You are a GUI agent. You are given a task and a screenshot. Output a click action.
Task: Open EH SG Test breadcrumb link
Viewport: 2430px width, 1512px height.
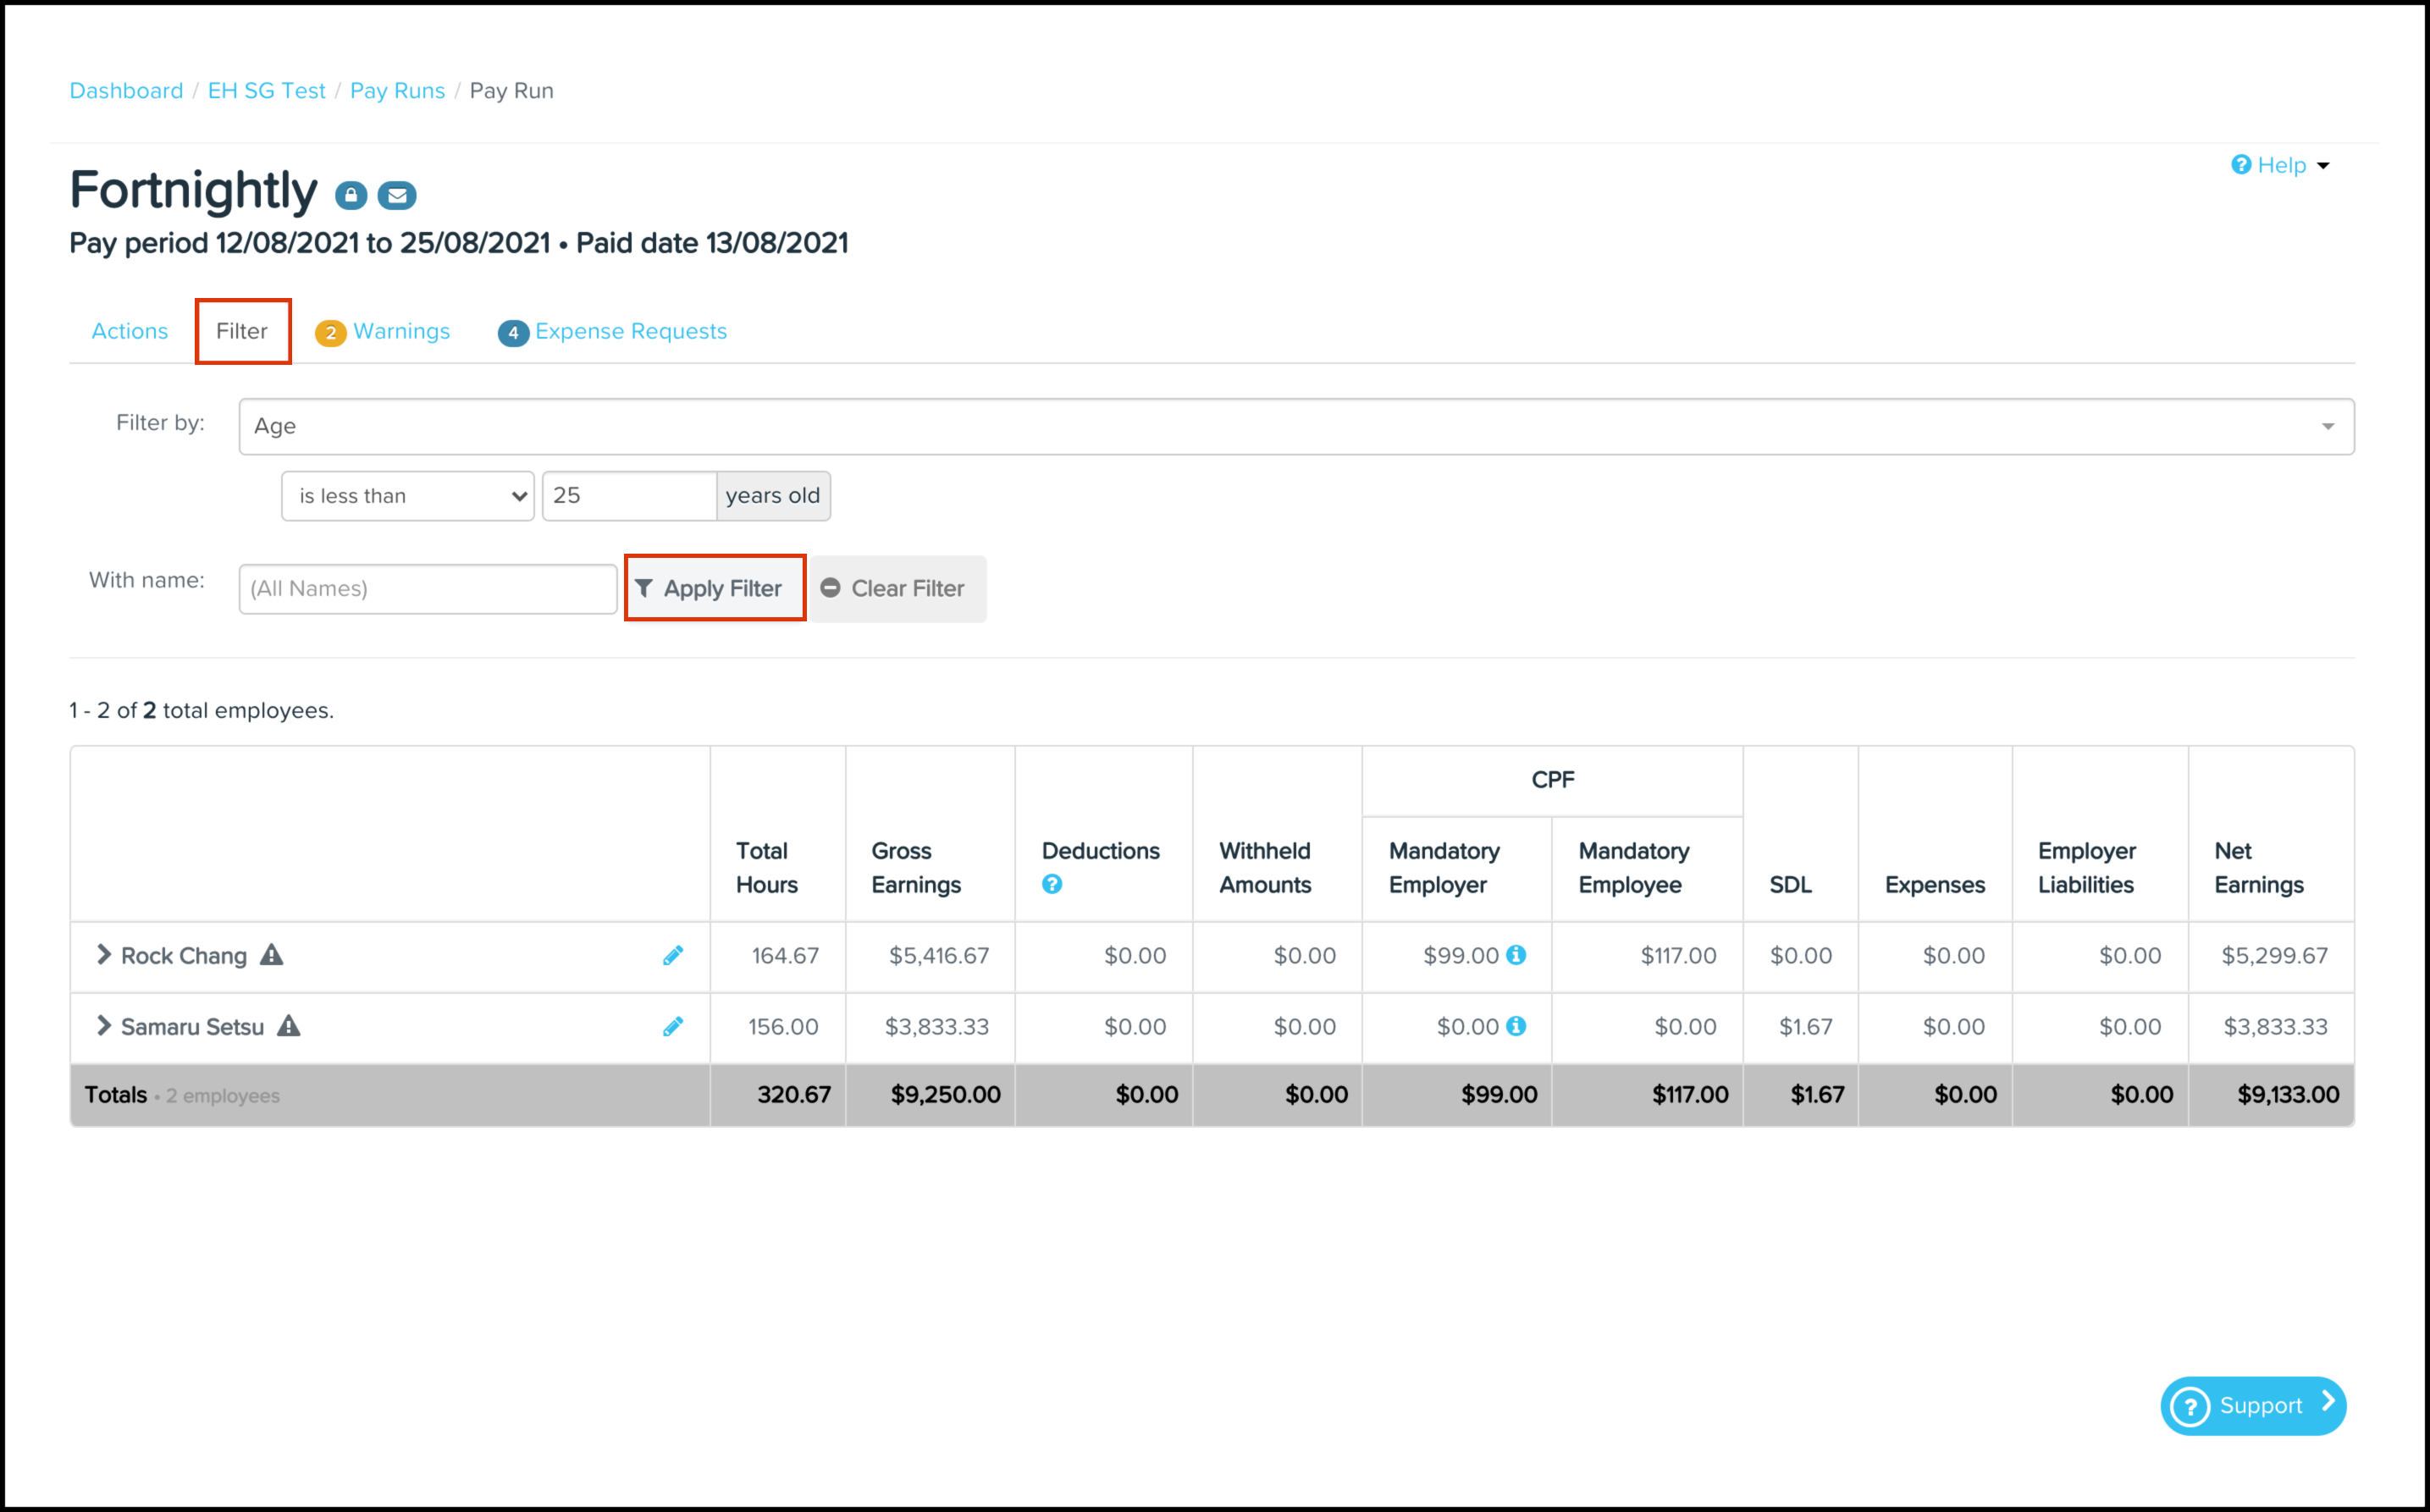pos(267,90)
